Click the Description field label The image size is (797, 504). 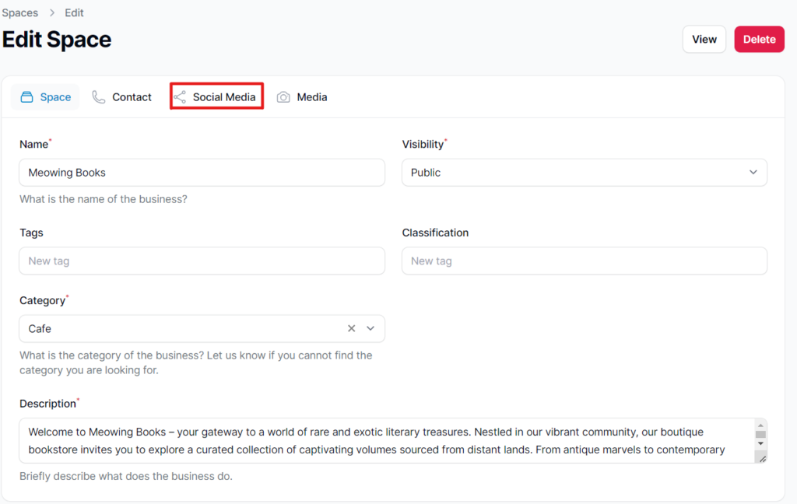tap(47, 404)
